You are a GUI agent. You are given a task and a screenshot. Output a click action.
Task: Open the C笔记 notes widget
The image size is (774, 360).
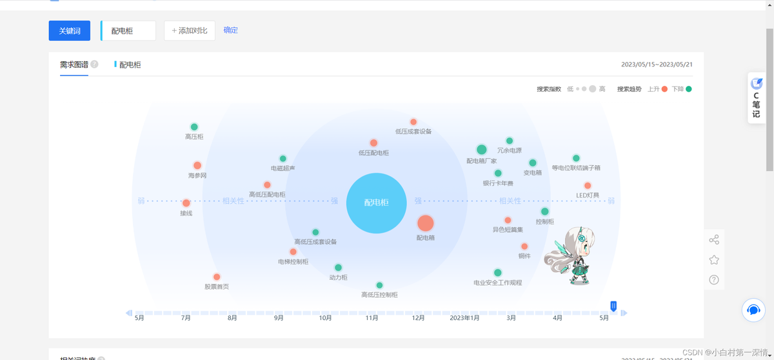(756, 98)
